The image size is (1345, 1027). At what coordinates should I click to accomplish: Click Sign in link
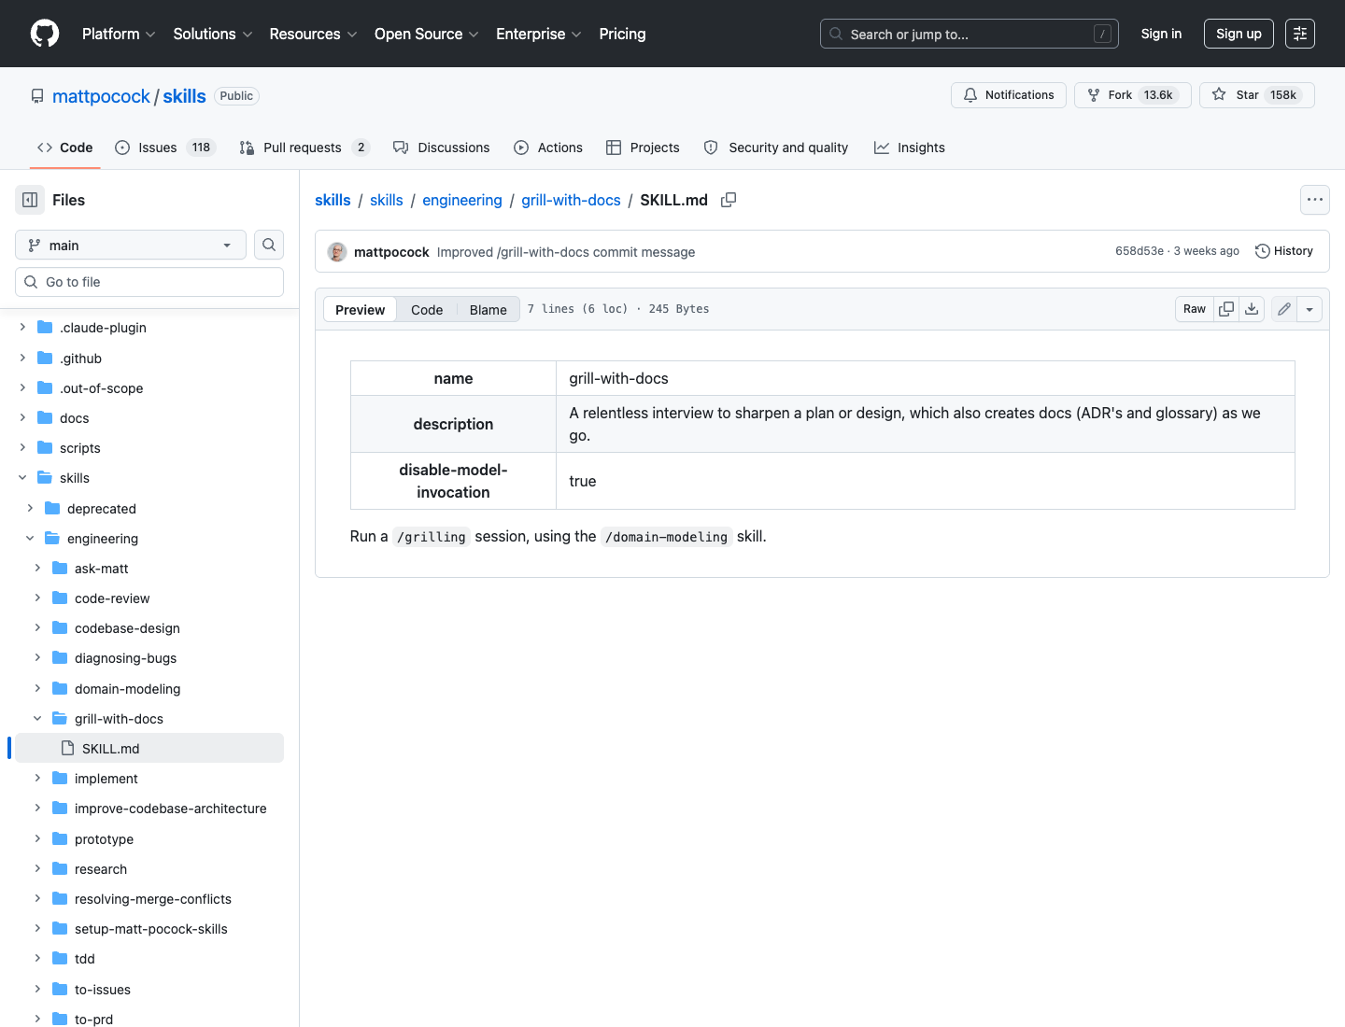[1161, 34]
